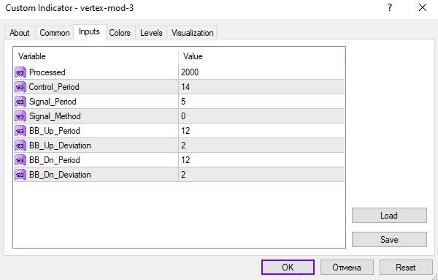Click the integer icon beside Processed
The width and height of the screenshot is (438, 280).
(20, 72)
